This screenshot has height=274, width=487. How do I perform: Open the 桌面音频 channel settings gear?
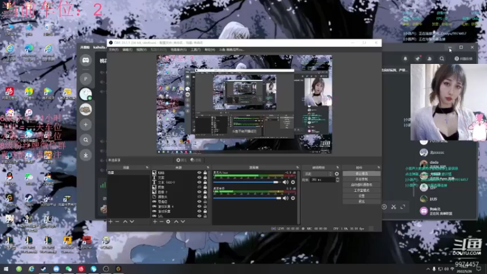[x=293, y=198]
